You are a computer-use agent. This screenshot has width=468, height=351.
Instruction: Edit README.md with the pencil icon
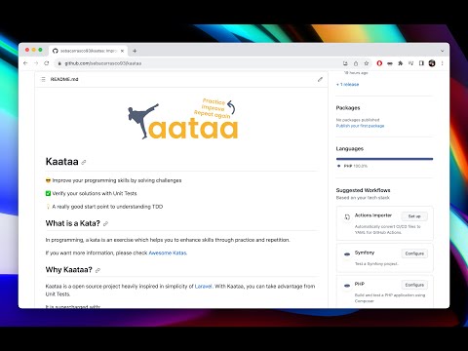pyautogui.click(x=320, y=79)
